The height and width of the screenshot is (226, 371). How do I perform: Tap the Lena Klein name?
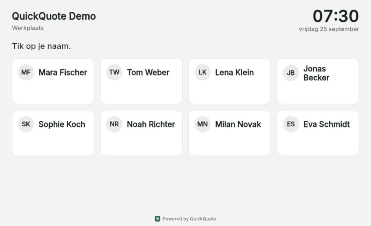[234, 72]
